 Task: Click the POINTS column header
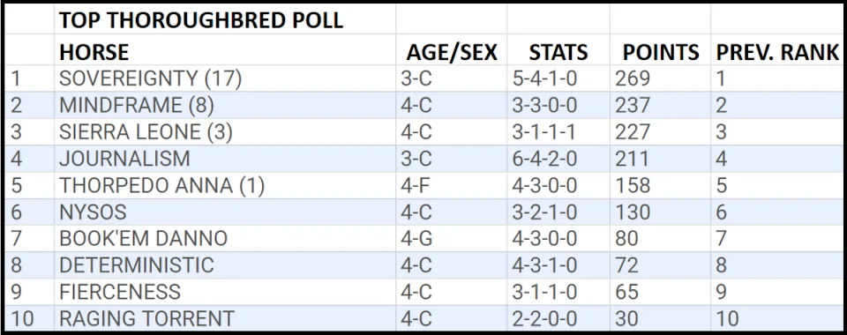coord(660,50)
